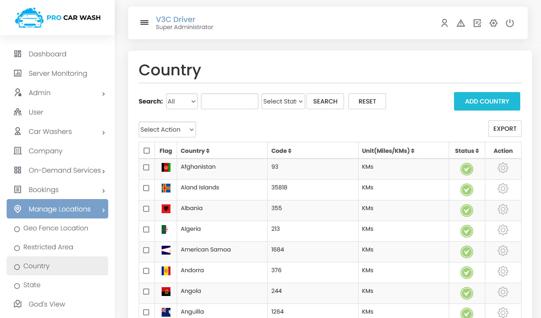
Task: Expand the Bookings sidebar menu
Action: click(x=57, y=190)
